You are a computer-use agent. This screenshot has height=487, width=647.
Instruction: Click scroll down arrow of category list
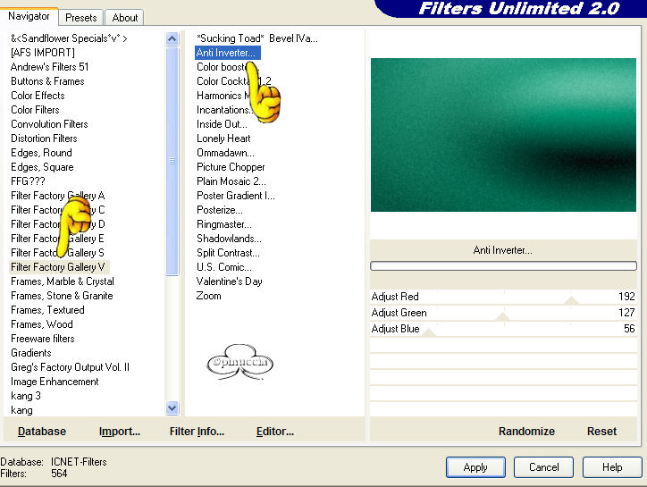pyautogui.click(x=172, y=408)
